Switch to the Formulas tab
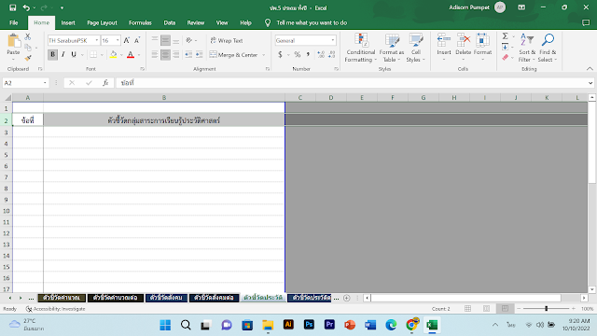This screenshot has height=336, width=597. pyautogui.click(x=140, y=22)
